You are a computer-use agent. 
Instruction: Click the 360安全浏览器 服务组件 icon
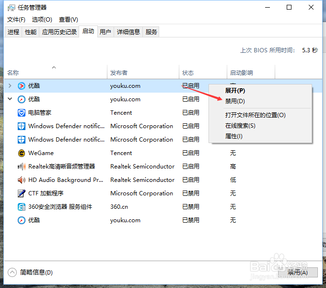(x=22, y=207)
